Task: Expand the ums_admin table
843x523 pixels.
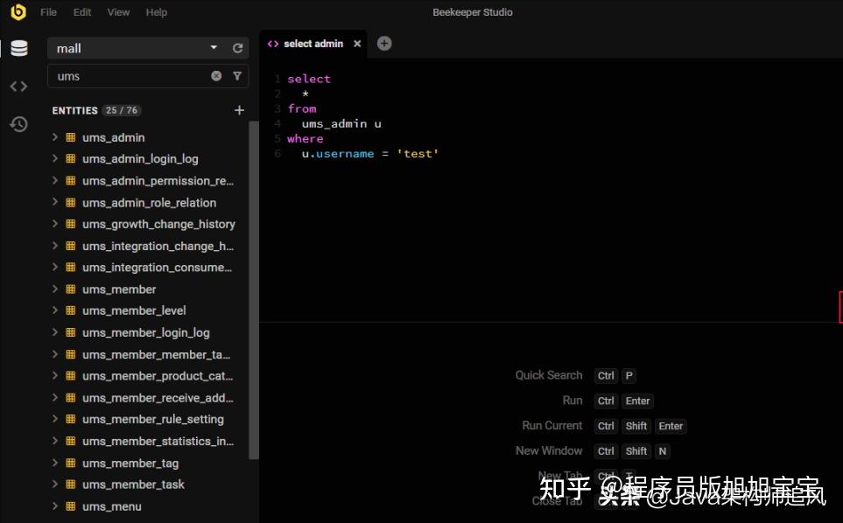Action: point(55,137)
